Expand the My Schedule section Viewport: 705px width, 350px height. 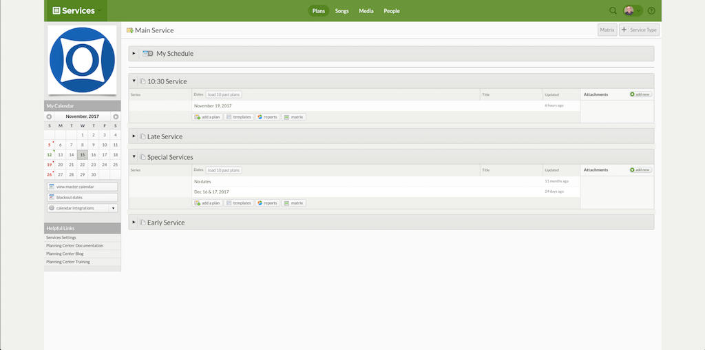[x=134, y=53]
